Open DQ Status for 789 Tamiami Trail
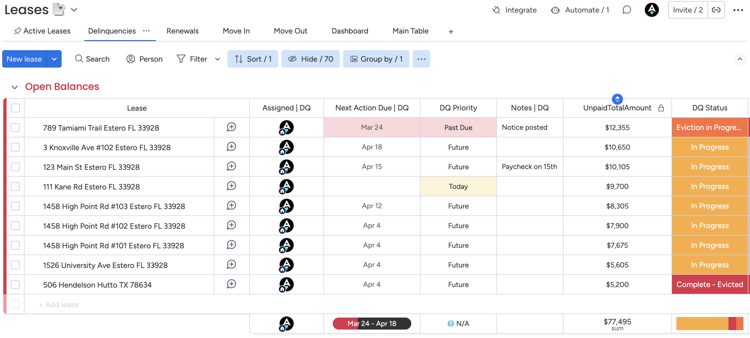The height and width of the screenshot is (338, 750). click(x=709, y=127)
